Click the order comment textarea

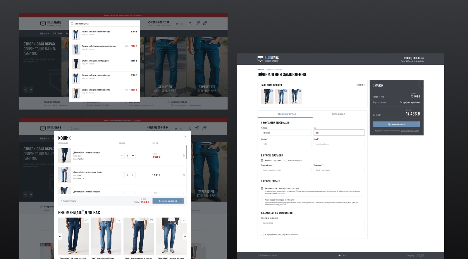(x=312, y=225)
